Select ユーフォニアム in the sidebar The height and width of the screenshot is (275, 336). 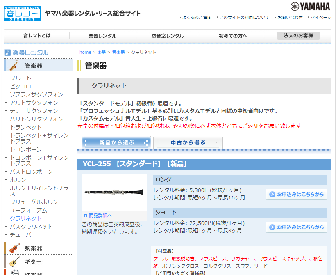click(x=29, y=210)
